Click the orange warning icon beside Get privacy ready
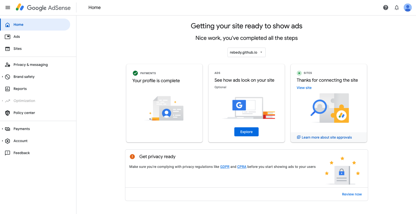Viewport: 416px width, 214px height. [132, 157]
